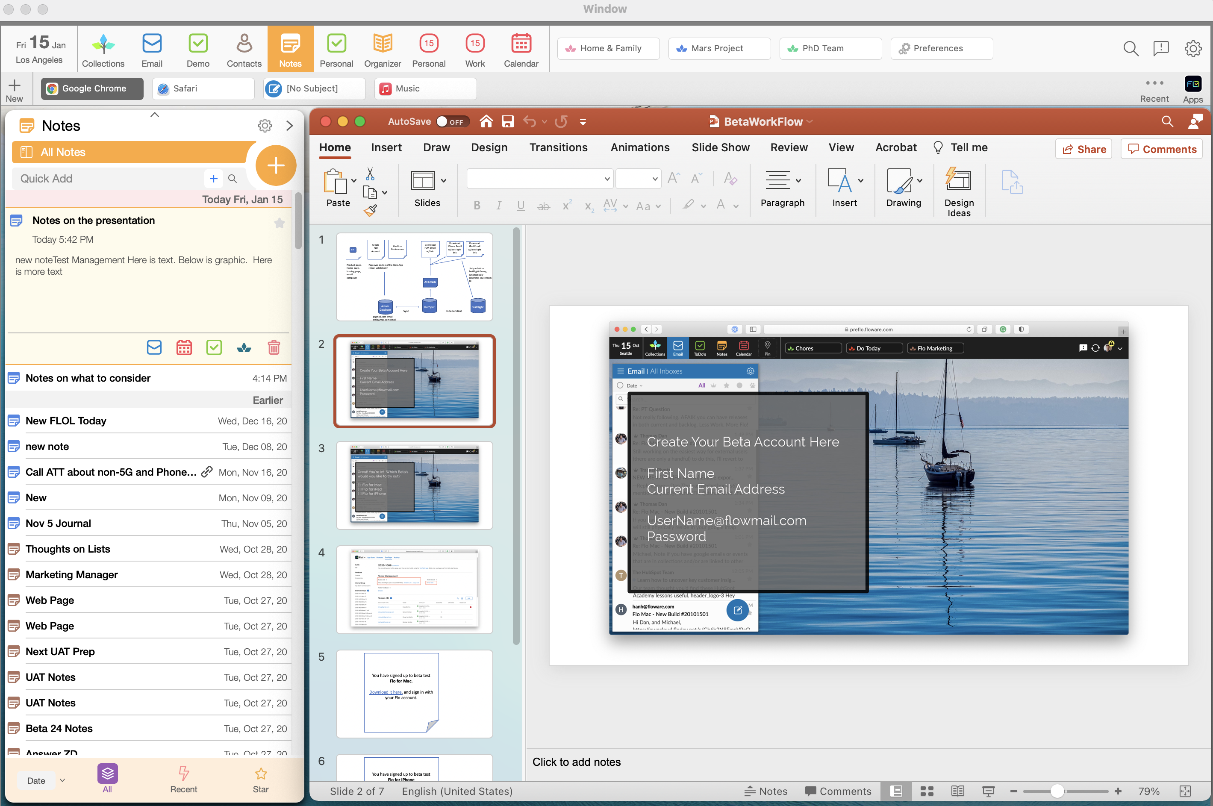Screen dimensions: 1213x806
Task: Toggle Strikethrough formatting
Action: [x=543, y=206]
